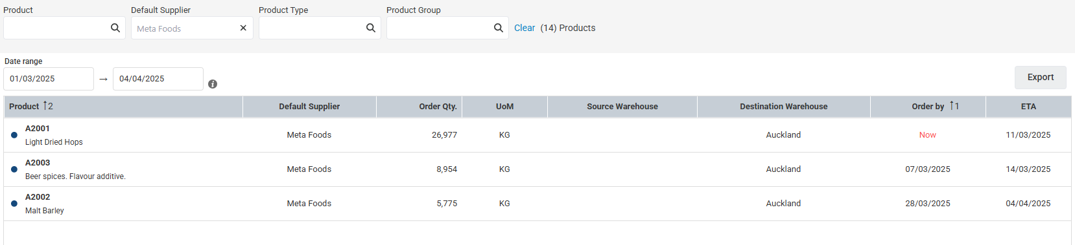Click the ETA column header
The image size is (1075, 245).
click(1028, 107)
